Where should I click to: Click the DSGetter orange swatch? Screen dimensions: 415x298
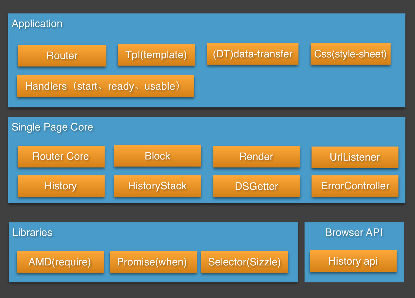tap(256, 186)
